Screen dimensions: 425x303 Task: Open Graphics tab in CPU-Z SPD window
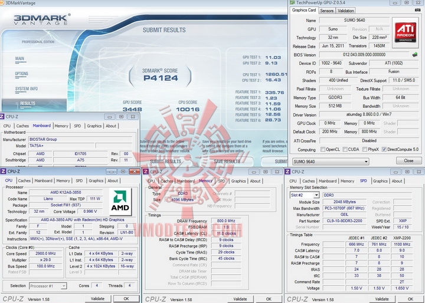380,181
